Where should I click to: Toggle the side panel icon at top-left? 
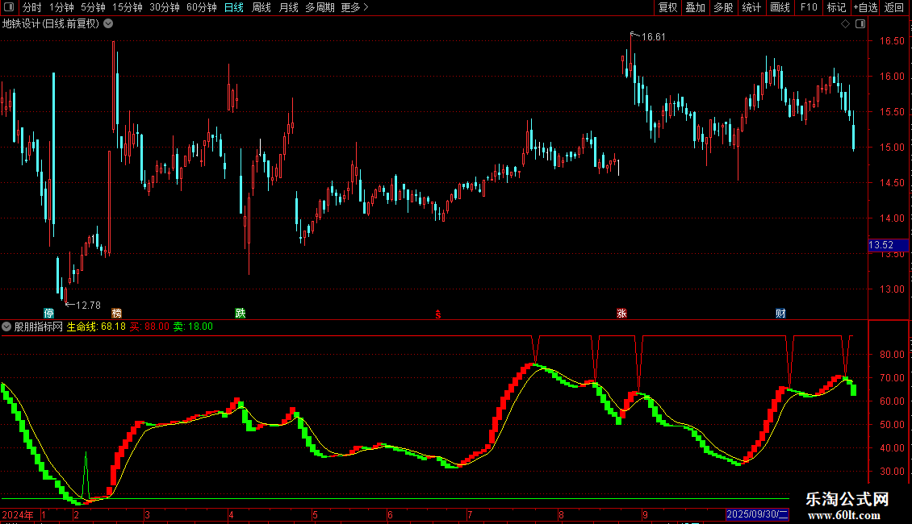[x=9, y=7]
